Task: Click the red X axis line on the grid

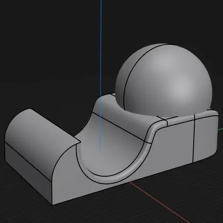Action: tap(159, 202)
